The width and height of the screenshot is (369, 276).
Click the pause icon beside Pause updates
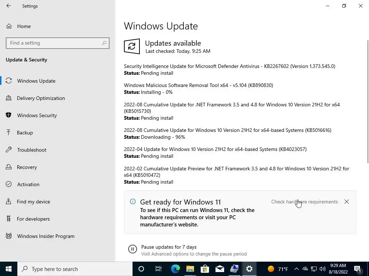(133, 249)
